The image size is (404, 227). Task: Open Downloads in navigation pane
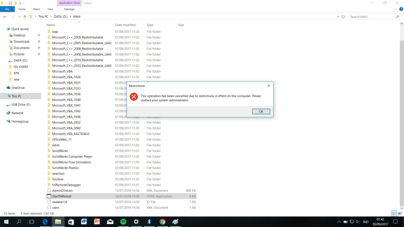21,42
